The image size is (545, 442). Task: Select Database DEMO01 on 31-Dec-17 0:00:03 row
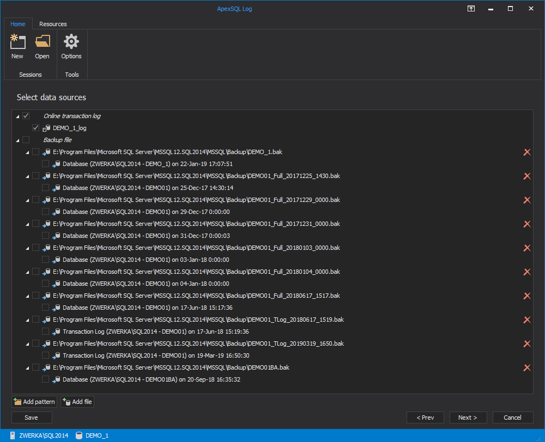(146, 236)
